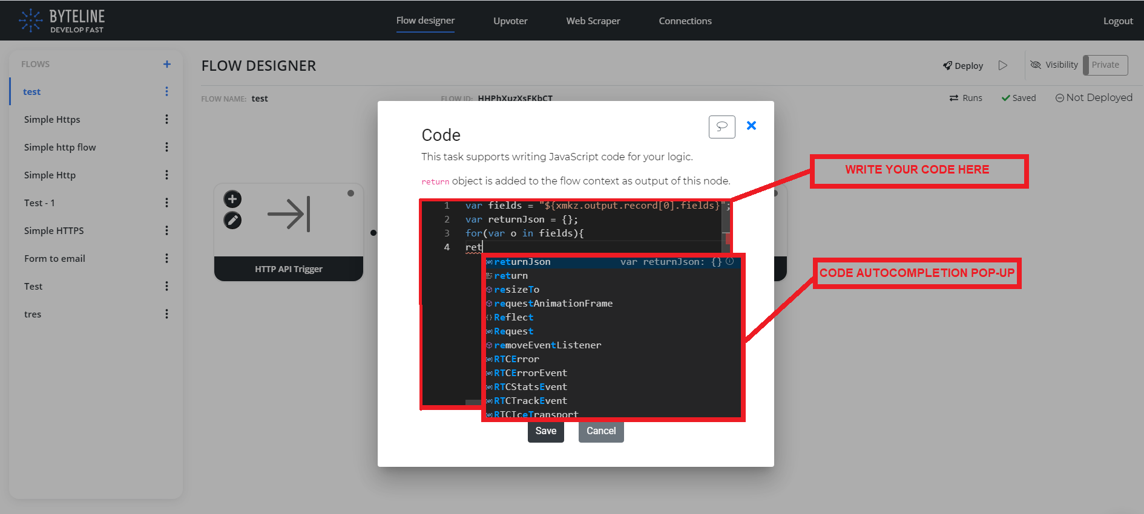Image resolution: width=1144 pixels, height=514 pixels.
Task: Click the FLOW NAME value test
Action: [x=260, y=99]
